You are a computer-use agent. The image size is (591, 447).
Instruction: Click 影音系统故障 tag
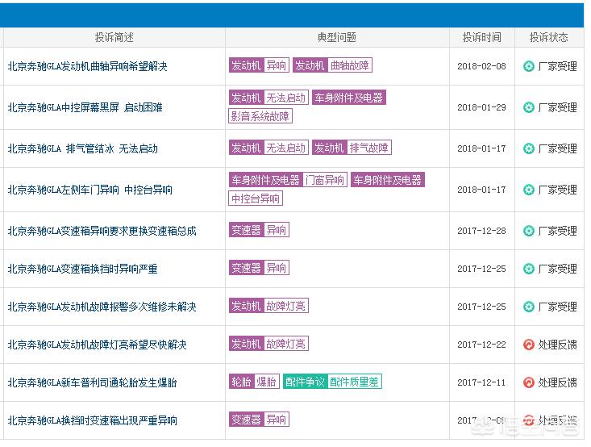(260, 116)
